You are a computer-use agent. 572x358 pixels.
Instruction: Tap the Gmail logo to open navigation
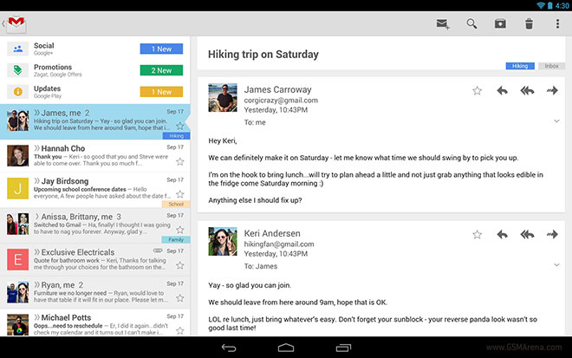coord(16,24)
